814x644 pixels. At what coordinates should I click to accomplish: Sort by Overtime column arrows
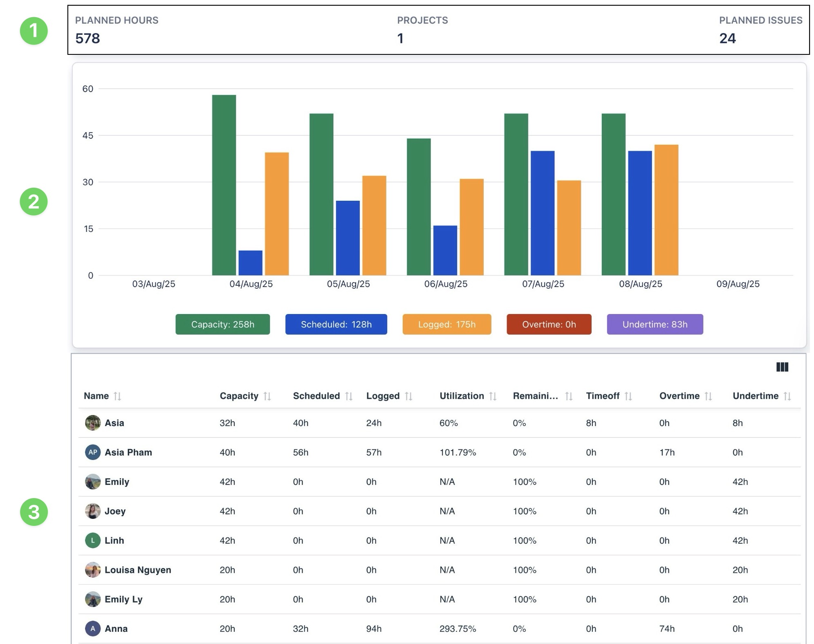click(x=708, y=396)
